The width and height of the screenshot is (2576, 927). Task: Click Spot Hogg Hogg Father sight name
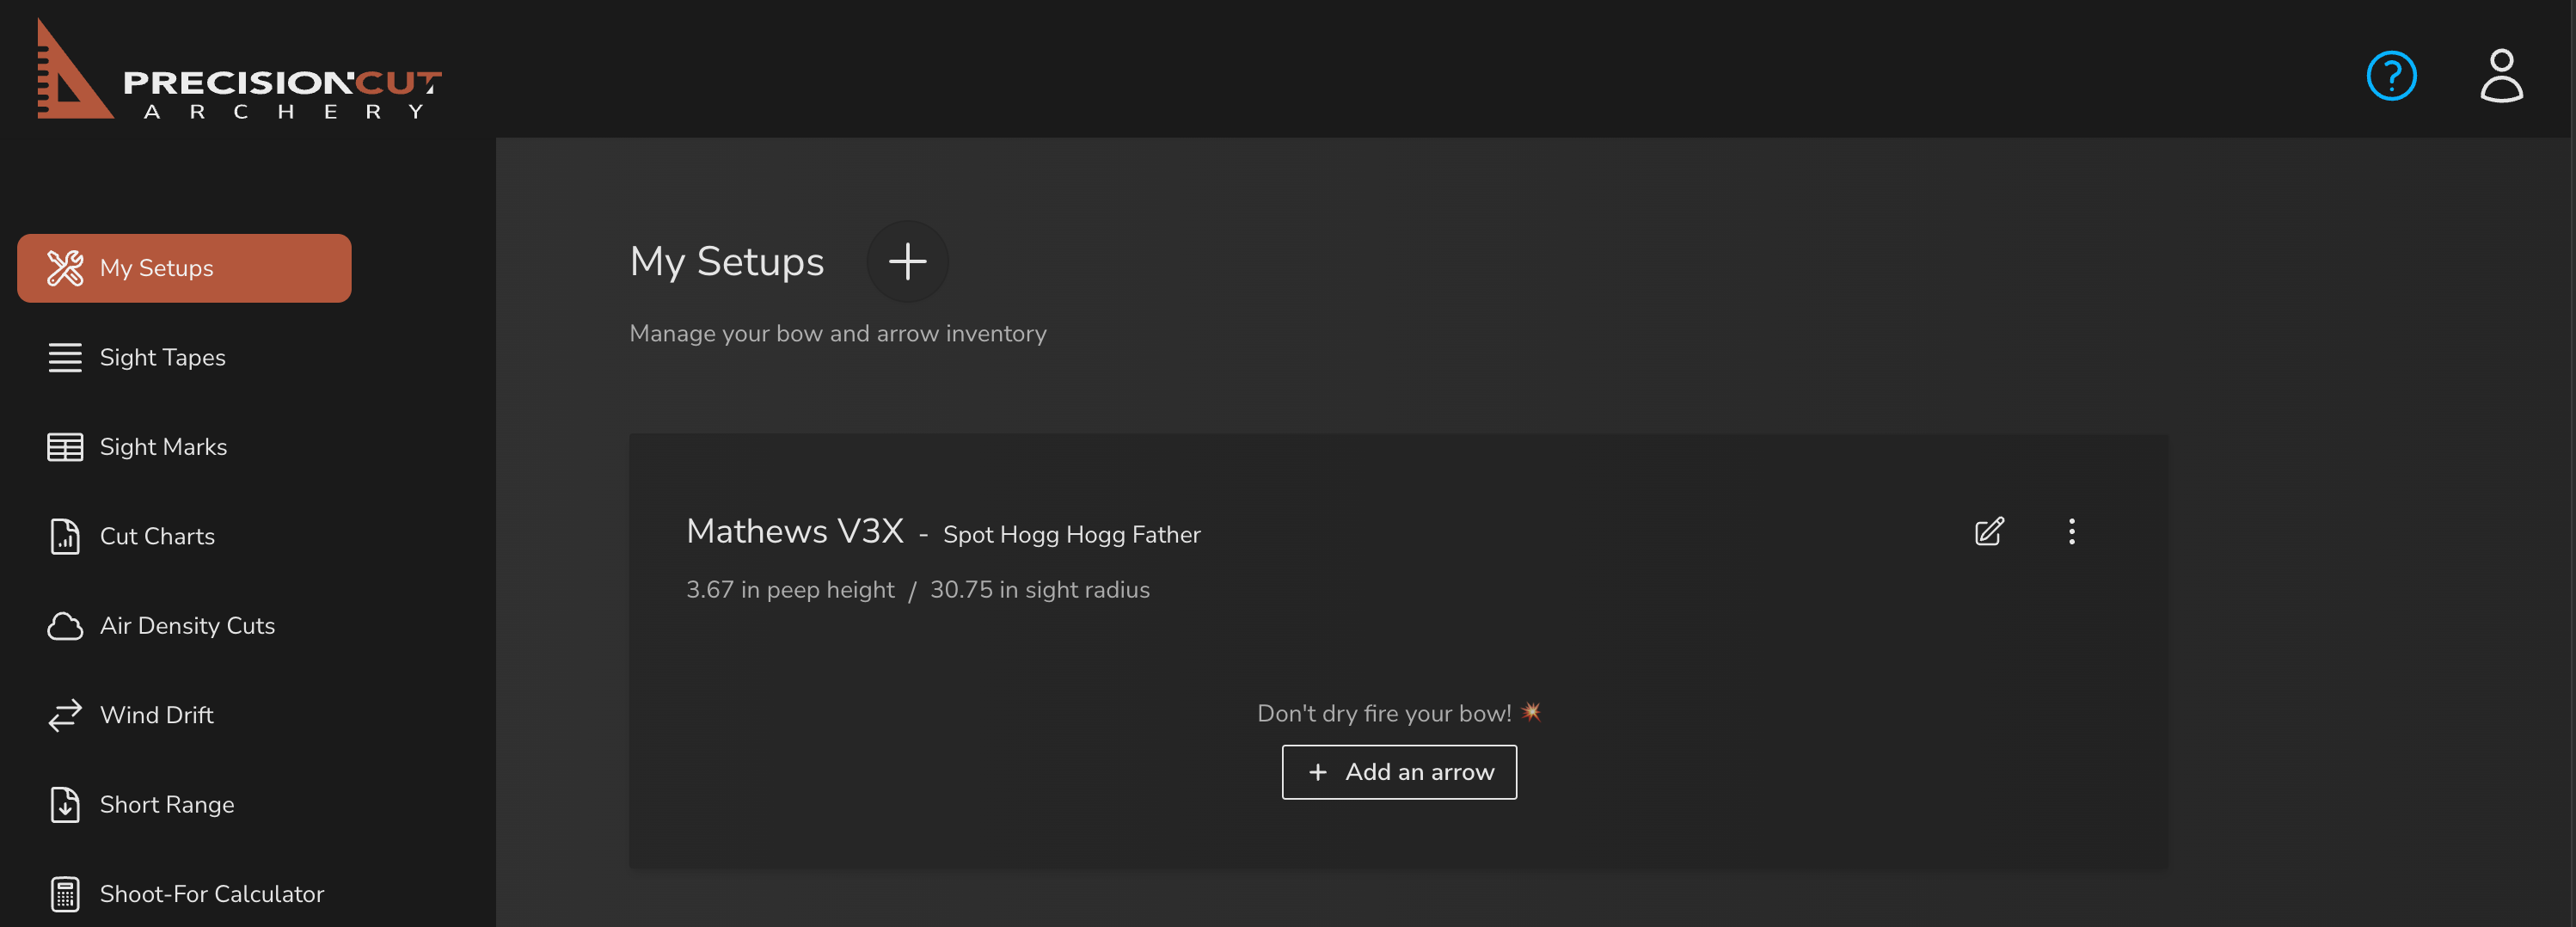coord(1071,535)
